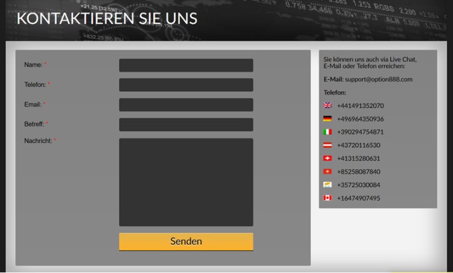The width and height of the screenshot is (453, 273).
Task: Click the Betreff: field label
Action: (x=35, y=124)
